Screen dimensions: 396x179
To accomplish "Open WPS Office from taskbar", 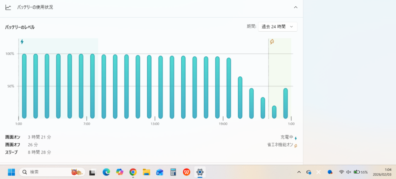I will click(x=186, y=172).
